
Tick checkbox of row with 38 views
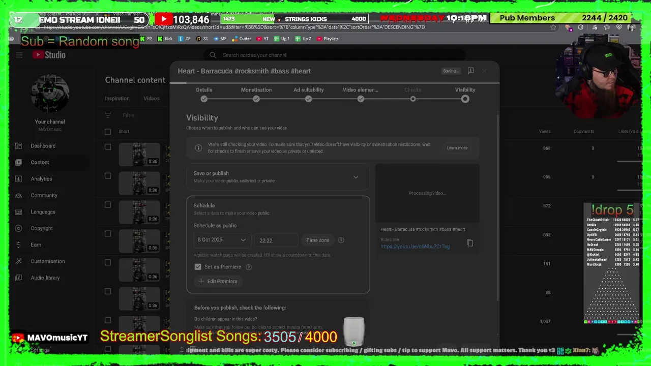[x=108, y=291]
